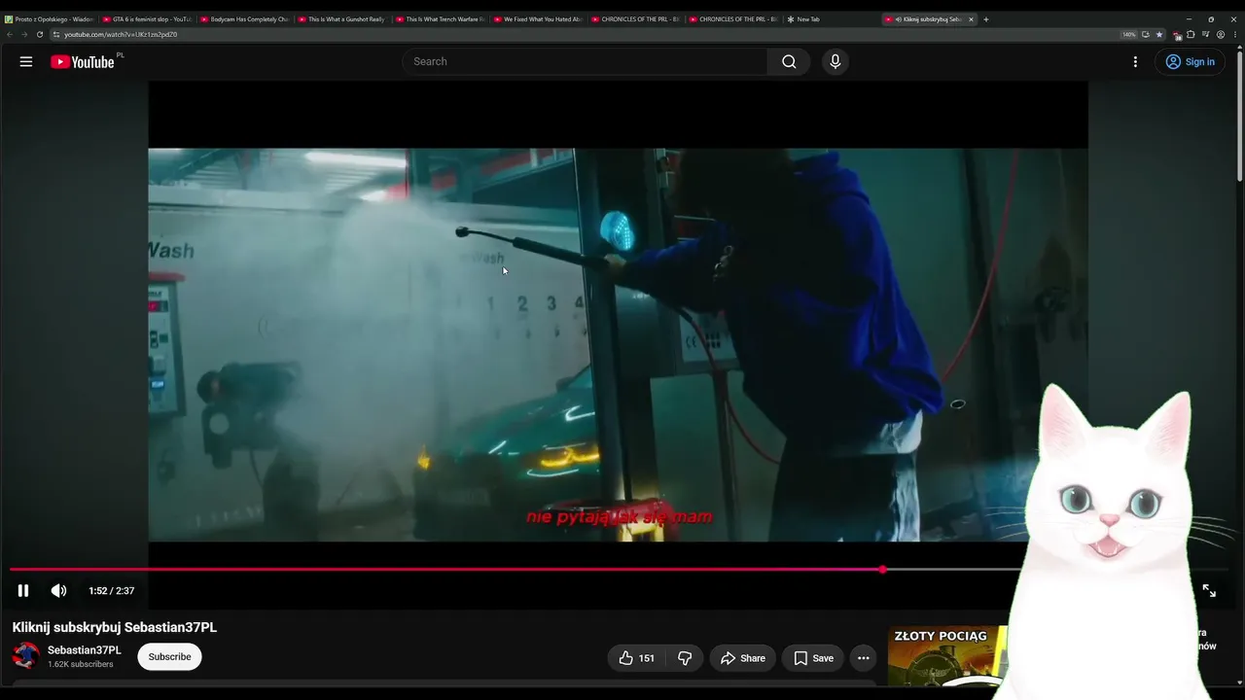Image resolution: width=1245 pixels, height=700 pixels.
Task: Switch to the New Tab browser tab
Action: 830,19
